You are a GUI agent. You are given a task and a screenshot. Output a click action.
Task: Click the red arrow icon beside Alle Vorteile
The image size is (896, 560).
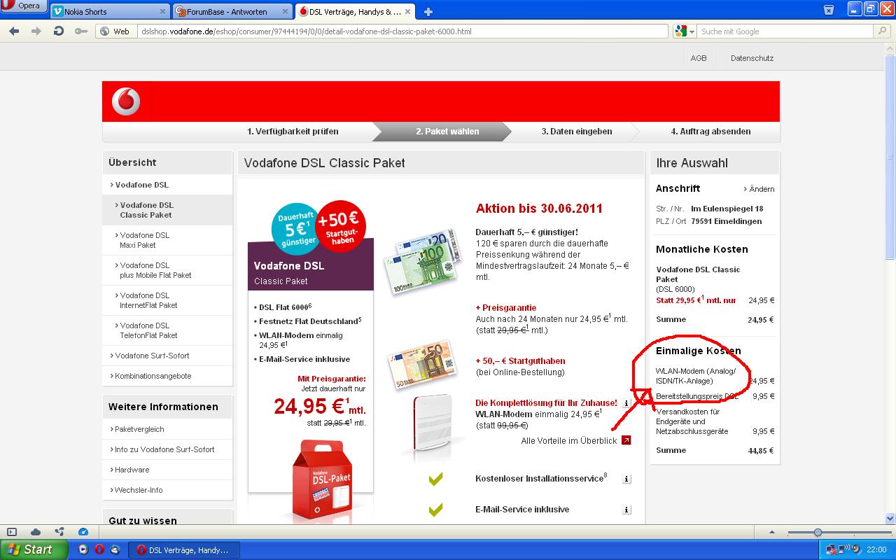(x=626, y=440)
